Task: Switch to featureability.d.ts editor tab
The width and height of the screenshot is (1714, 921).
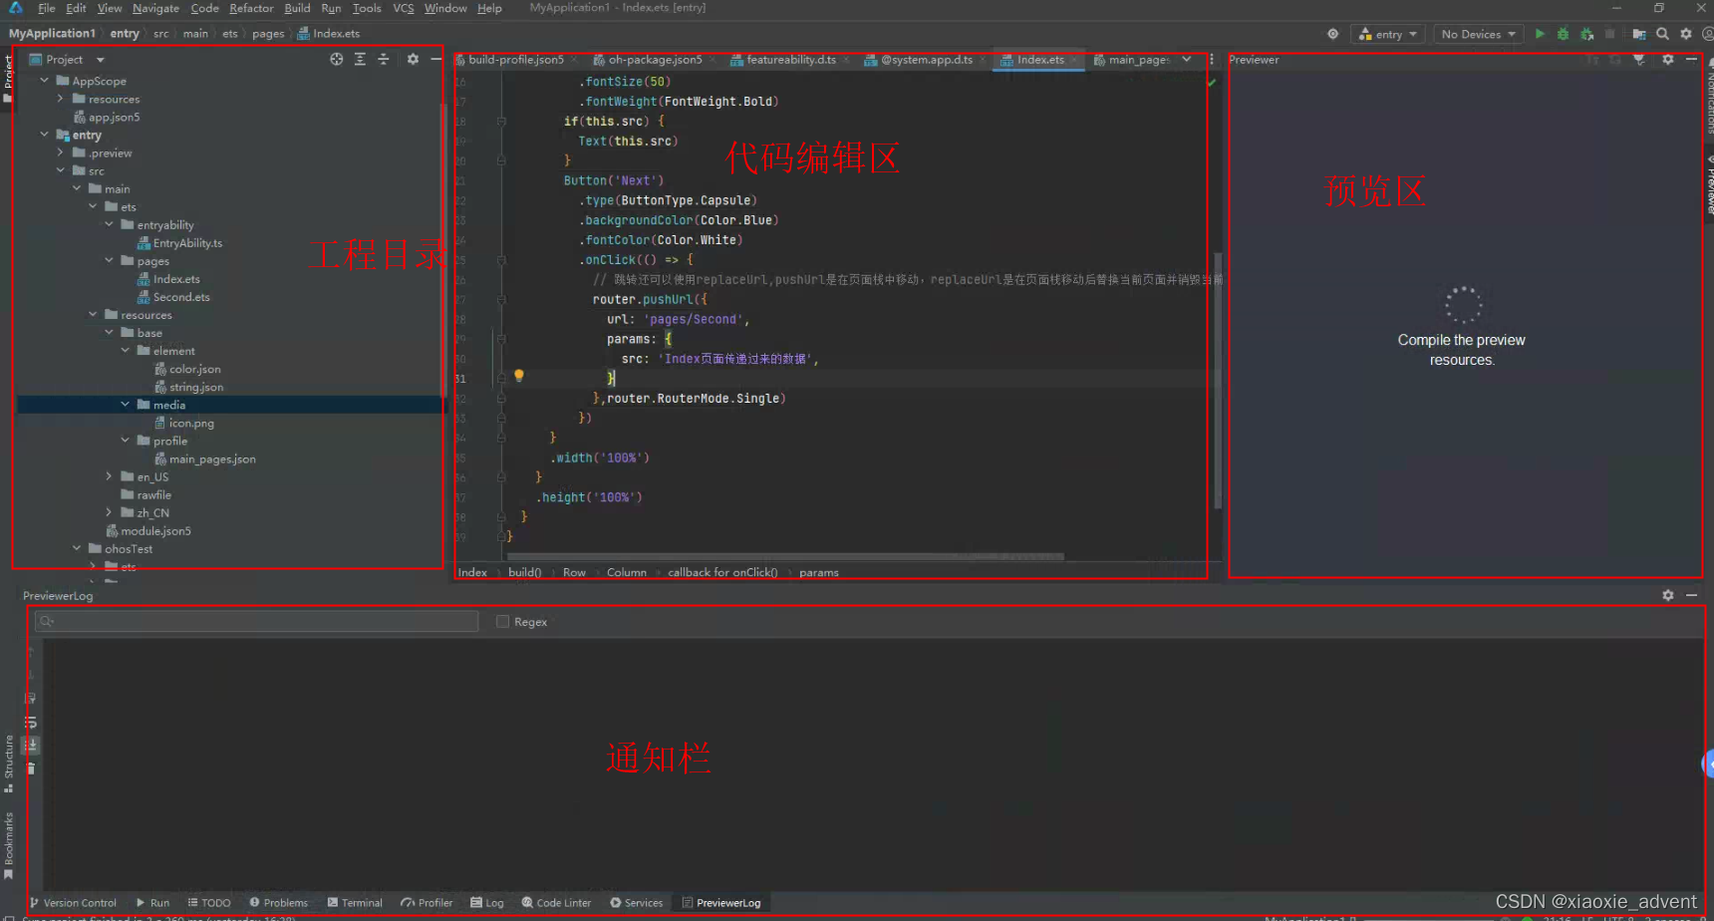Action: click(x=791, y=60)
